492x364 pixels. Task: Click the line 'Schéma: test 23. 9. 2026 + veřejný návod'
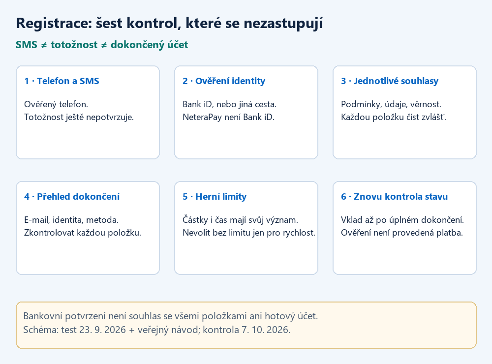[112, 330]
